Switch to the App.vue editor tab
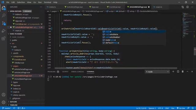Viewport: 196px width, 110px height. [95, 7]
